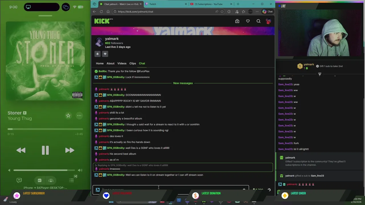Click the LATEST CHEER overlay icon
Viewport: 365px width, 205px height.
[285, 196]
